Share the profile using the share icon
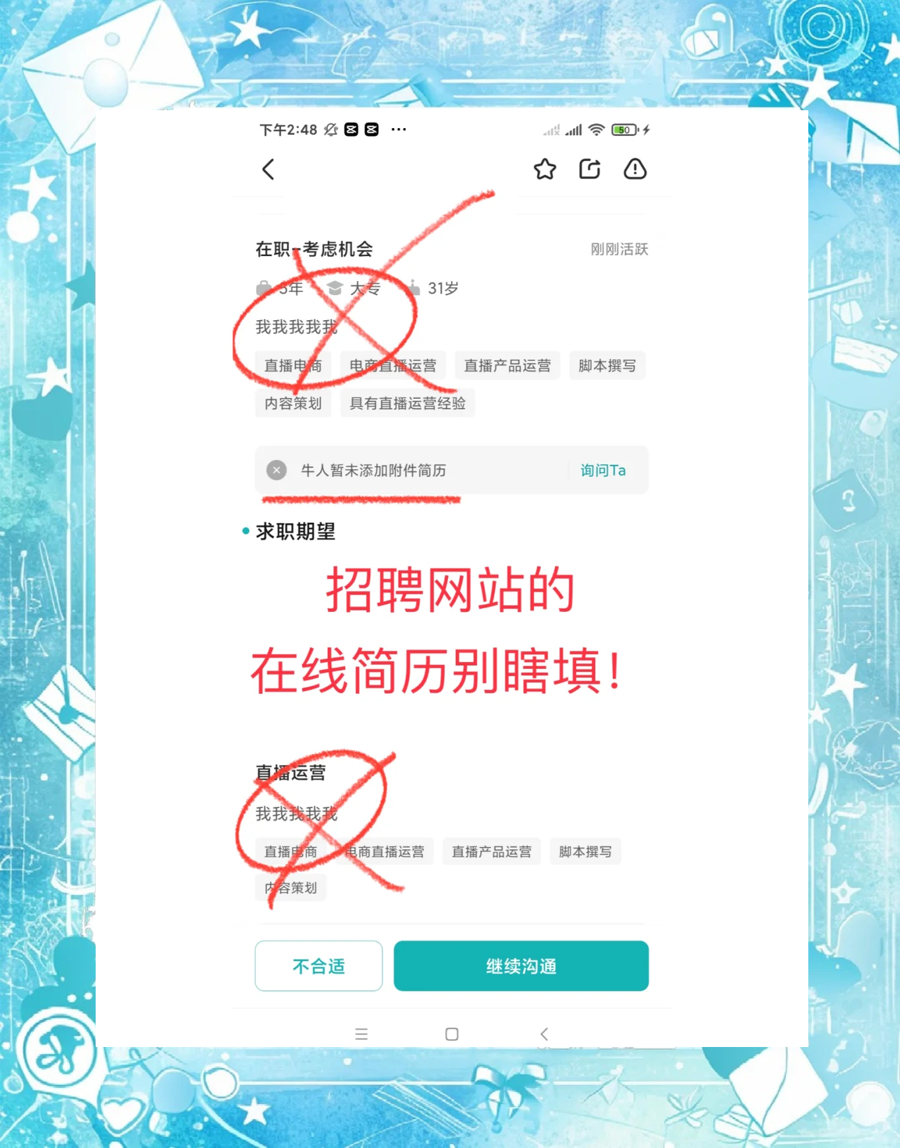Image resolution: width=900 pixels, height=1148 pixels. 590,170
